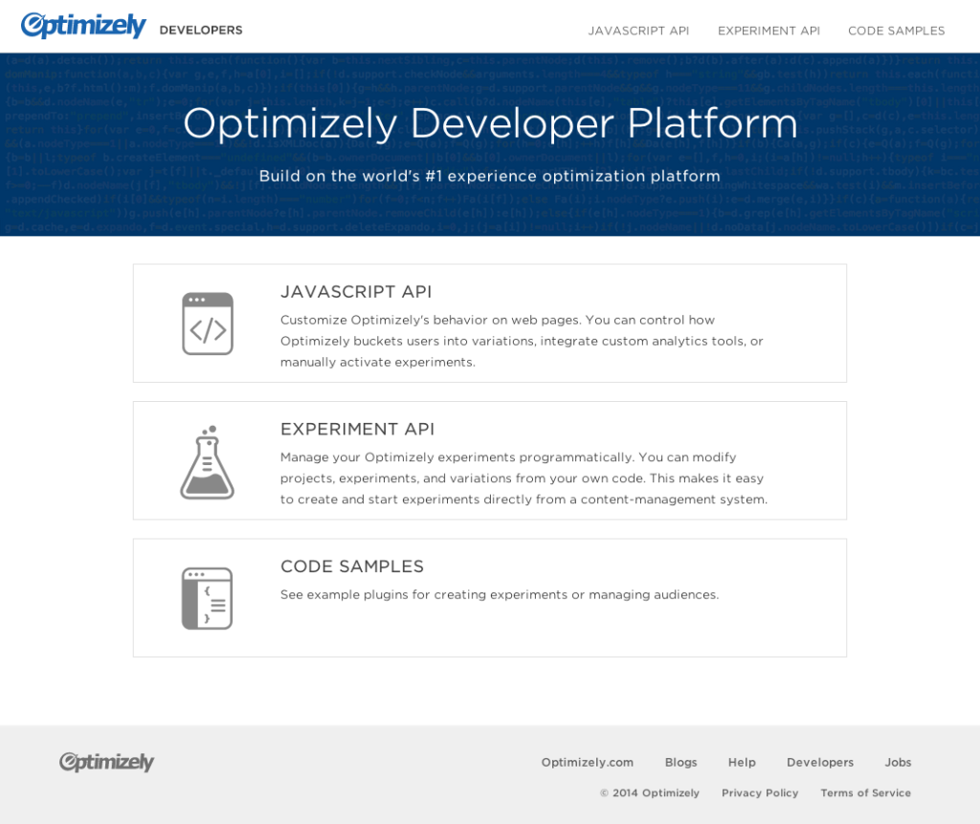Screen dimensions: 980x824
Task: Click the Optimizely Developer Platform title banner
Action: coord(490,122)
